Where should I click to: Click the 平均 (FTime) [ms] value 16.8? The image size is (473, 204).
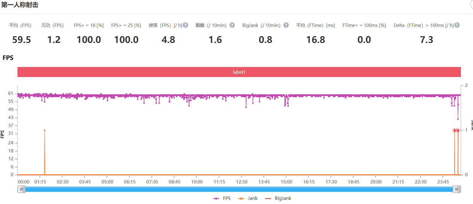coord(316,40)
